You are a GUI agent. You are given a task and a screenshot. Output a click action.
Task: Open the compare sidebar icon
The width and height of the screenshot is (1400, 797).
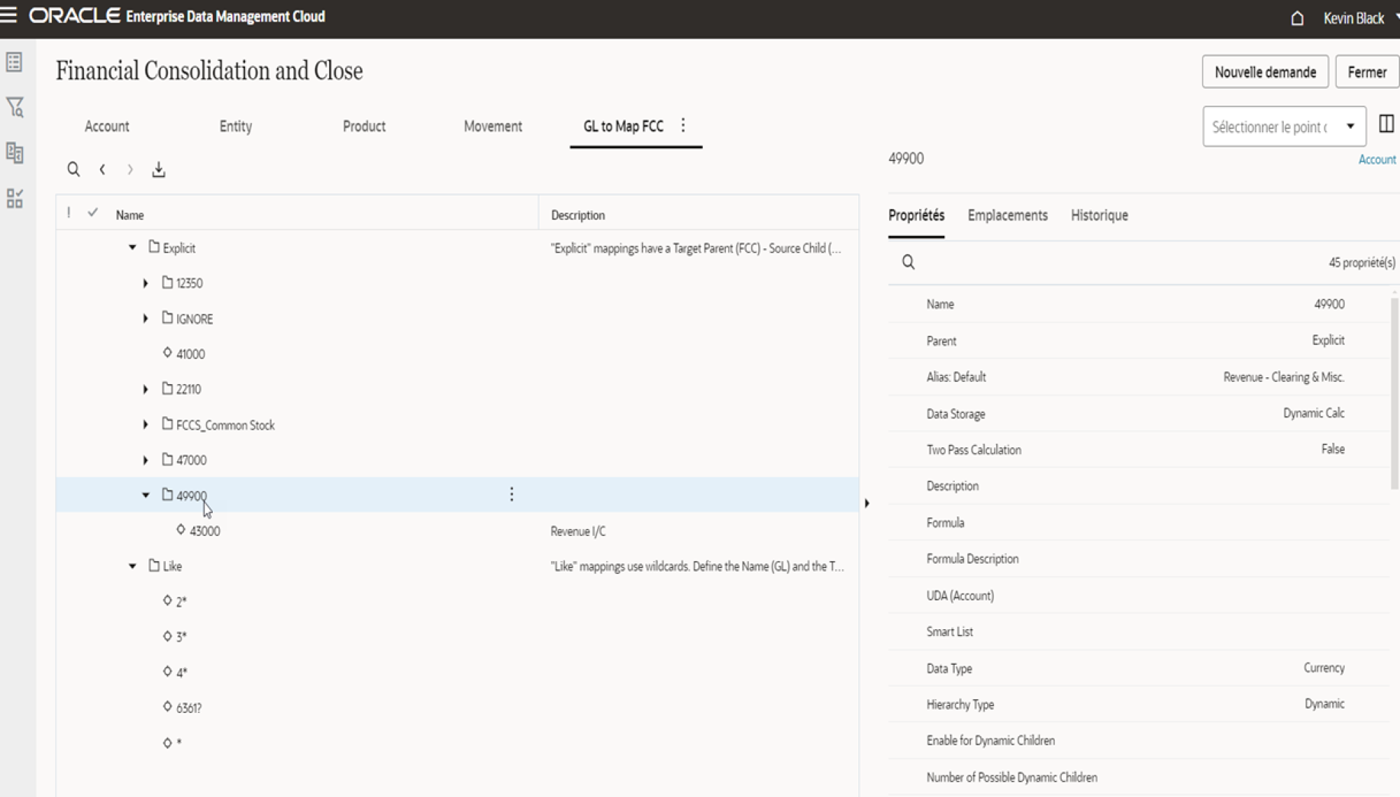(15, 153)
